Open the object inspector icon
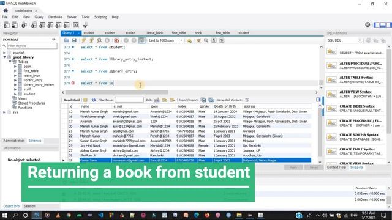The height and width of the screenshot is (220, 392). click(24, 24)
